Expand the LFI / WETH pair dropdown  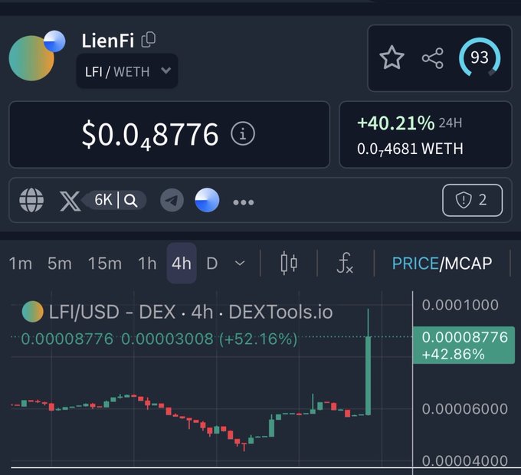click(127, 71)
